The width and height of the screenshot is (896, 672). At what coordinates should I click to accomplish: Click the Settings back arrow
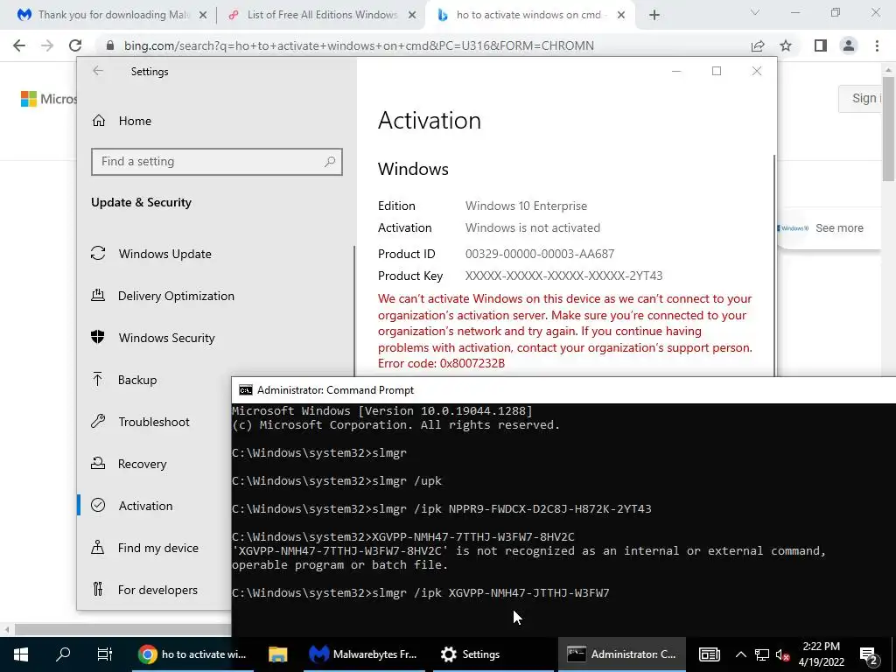pyautogui.click(x=98, y=71)
